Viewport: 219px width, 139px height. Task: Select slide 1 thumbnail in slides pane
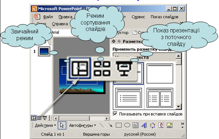point(44,51)
